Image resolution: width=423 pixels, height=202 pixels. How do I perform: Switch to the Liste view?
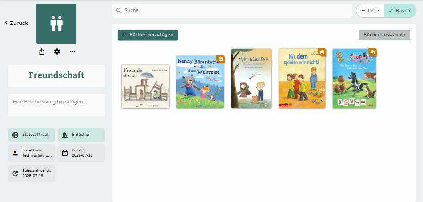coord(370,11)
